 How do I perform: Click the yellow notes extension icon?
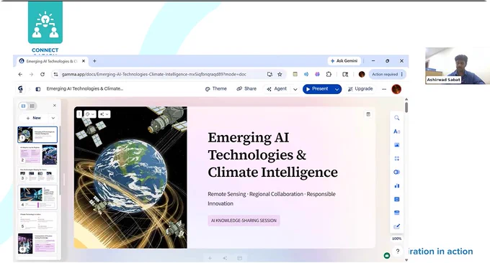[295, 74]
